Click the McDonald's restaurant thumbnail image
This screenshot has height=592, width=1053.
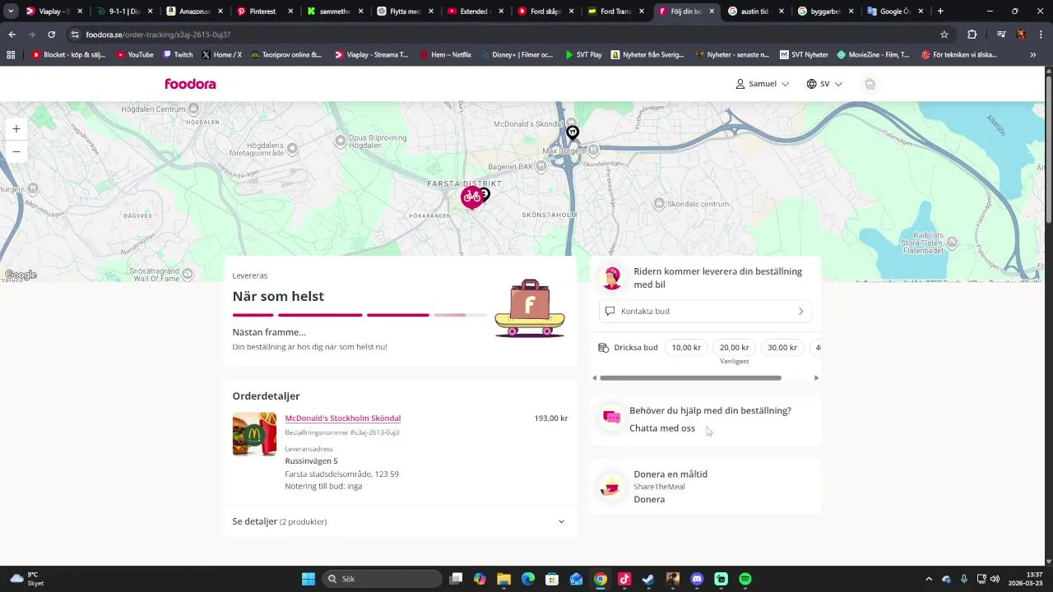point(254,434)
